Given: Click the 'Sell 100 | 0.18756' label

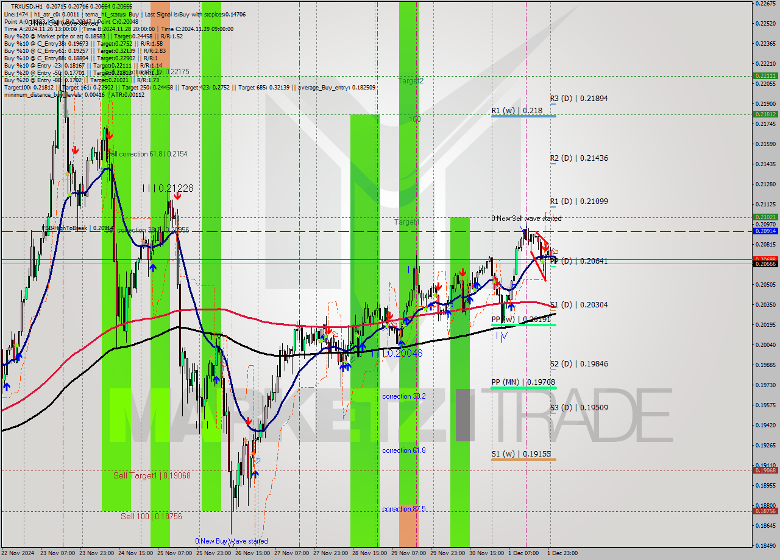Looking at the screenshot, I should [151, 516].
